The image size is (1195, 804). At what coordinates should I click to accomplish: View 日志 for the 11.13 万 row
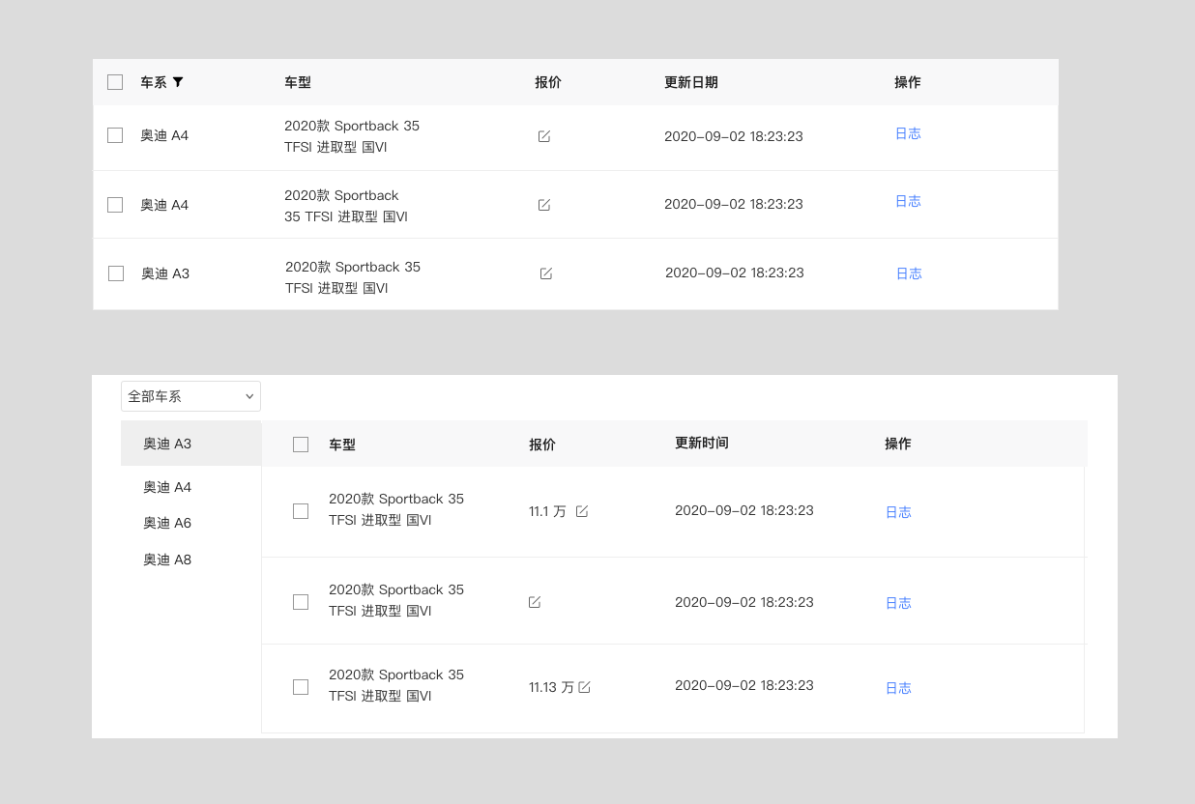pos(898,688)
